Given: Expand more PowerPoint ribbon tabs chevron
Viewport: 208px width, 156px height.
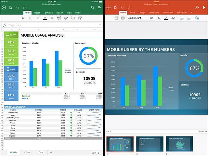Looking at the screenshot, I should [x=191, y=12].
